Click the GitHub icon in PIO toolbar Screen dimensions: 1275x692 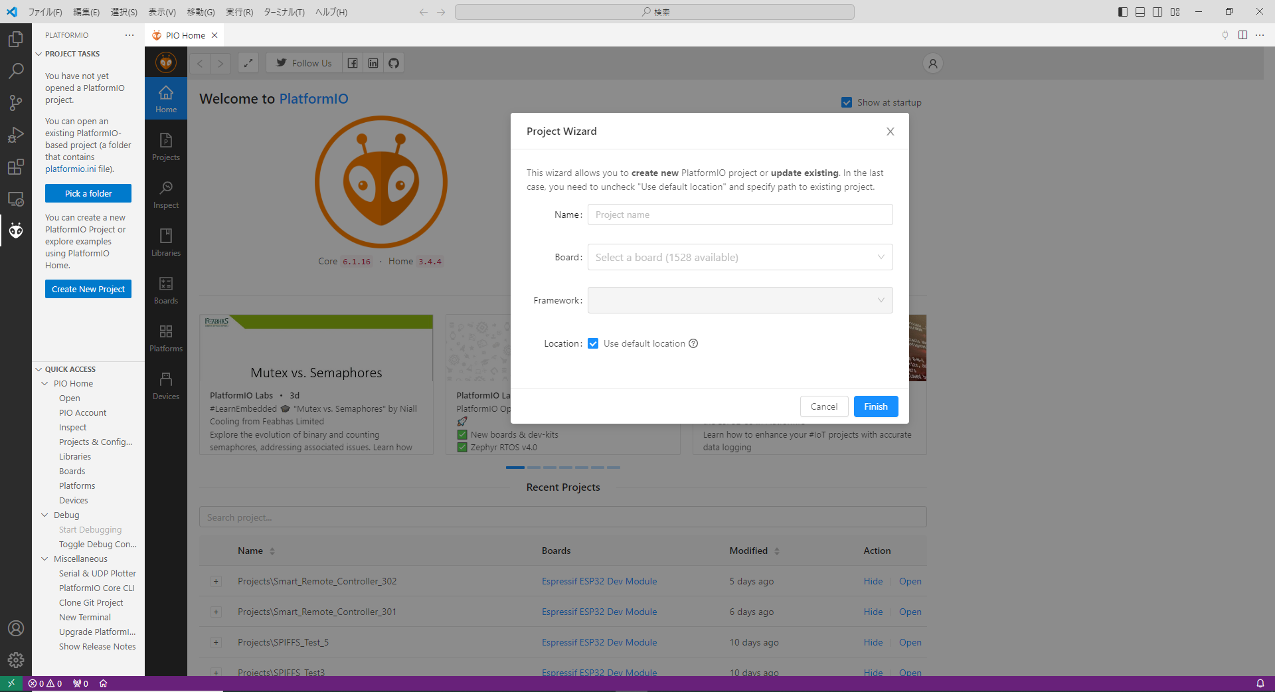394,63
